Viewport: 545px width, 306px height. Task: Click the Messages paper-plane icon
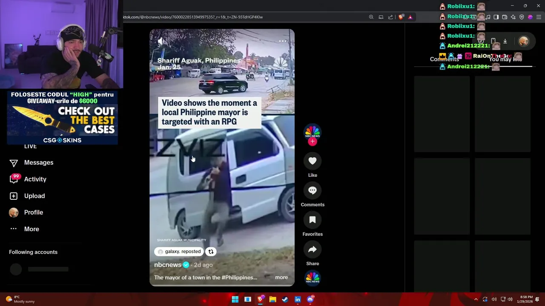[x=14, y=163]
